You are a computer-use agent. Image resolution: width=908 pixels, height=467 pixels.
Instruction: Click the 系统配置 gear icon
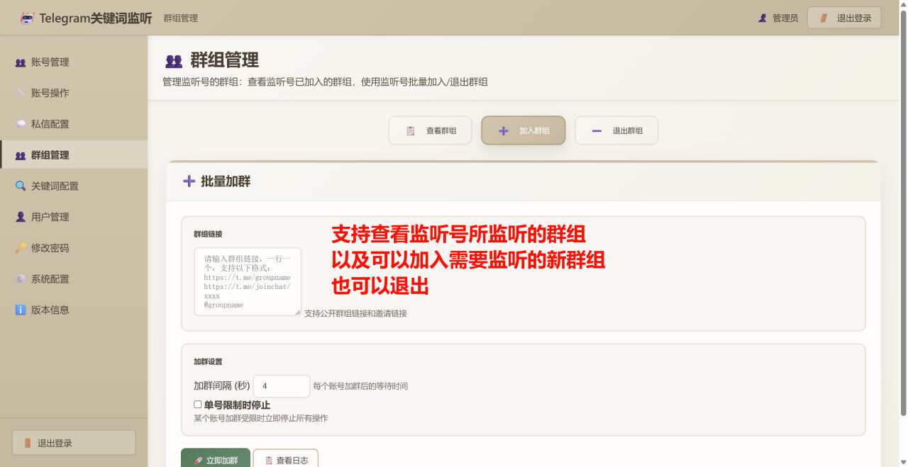click(21, 279)
